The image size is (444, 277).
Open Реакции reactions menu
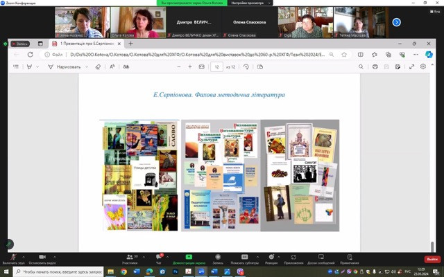[271, 258]
